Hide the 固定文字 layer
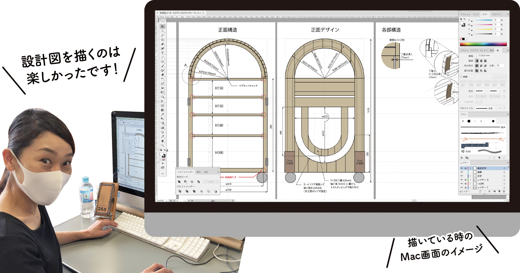This screenshot has height=273, width=520. (x=462, y=168)
